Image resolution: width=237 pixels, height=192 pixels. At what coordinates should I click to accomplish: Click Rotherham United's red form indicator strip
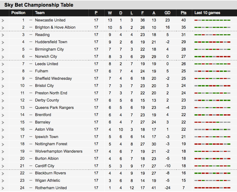click(212, 188)
